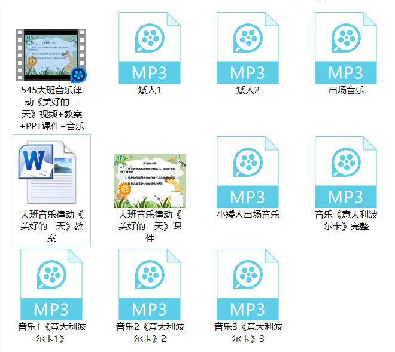Click the file name 出场音乐
Screen dimensions: 395x352
pos(346,90)
